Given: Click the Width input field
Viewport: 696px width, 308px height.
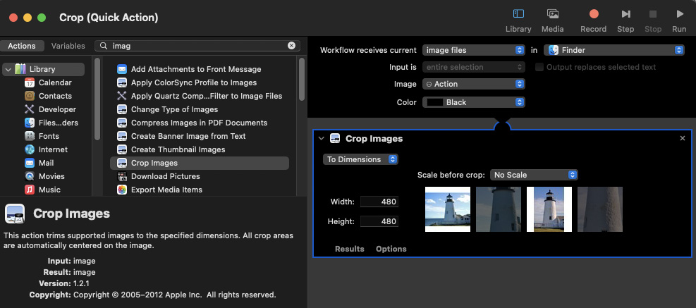Looking at the screenshot, I should tap(379, 202).
